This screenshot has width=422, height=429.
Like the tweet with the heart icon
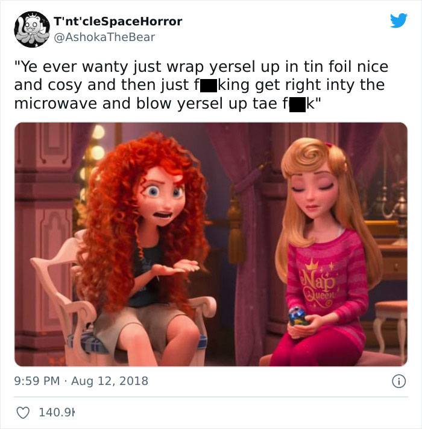point(23,412)
